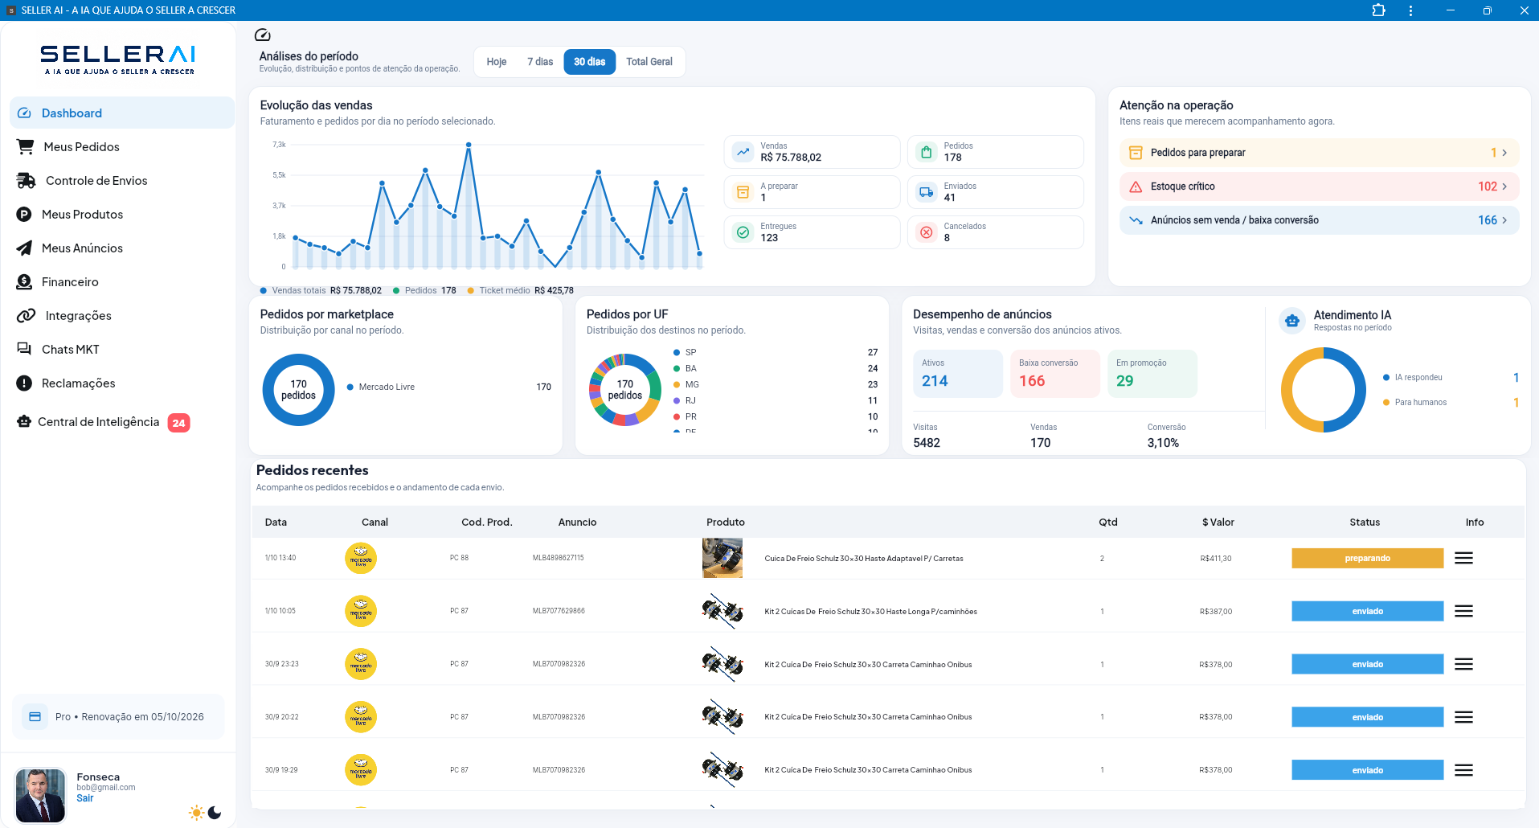Switch to the Hoje period tab
This screenshot has height=828, width=1539.
pyautogui.click(x=497, y=62)
